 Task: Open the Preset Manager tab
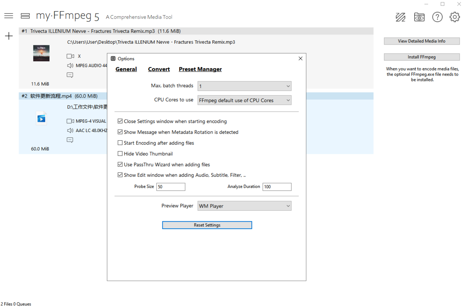[x=200, y=69]
